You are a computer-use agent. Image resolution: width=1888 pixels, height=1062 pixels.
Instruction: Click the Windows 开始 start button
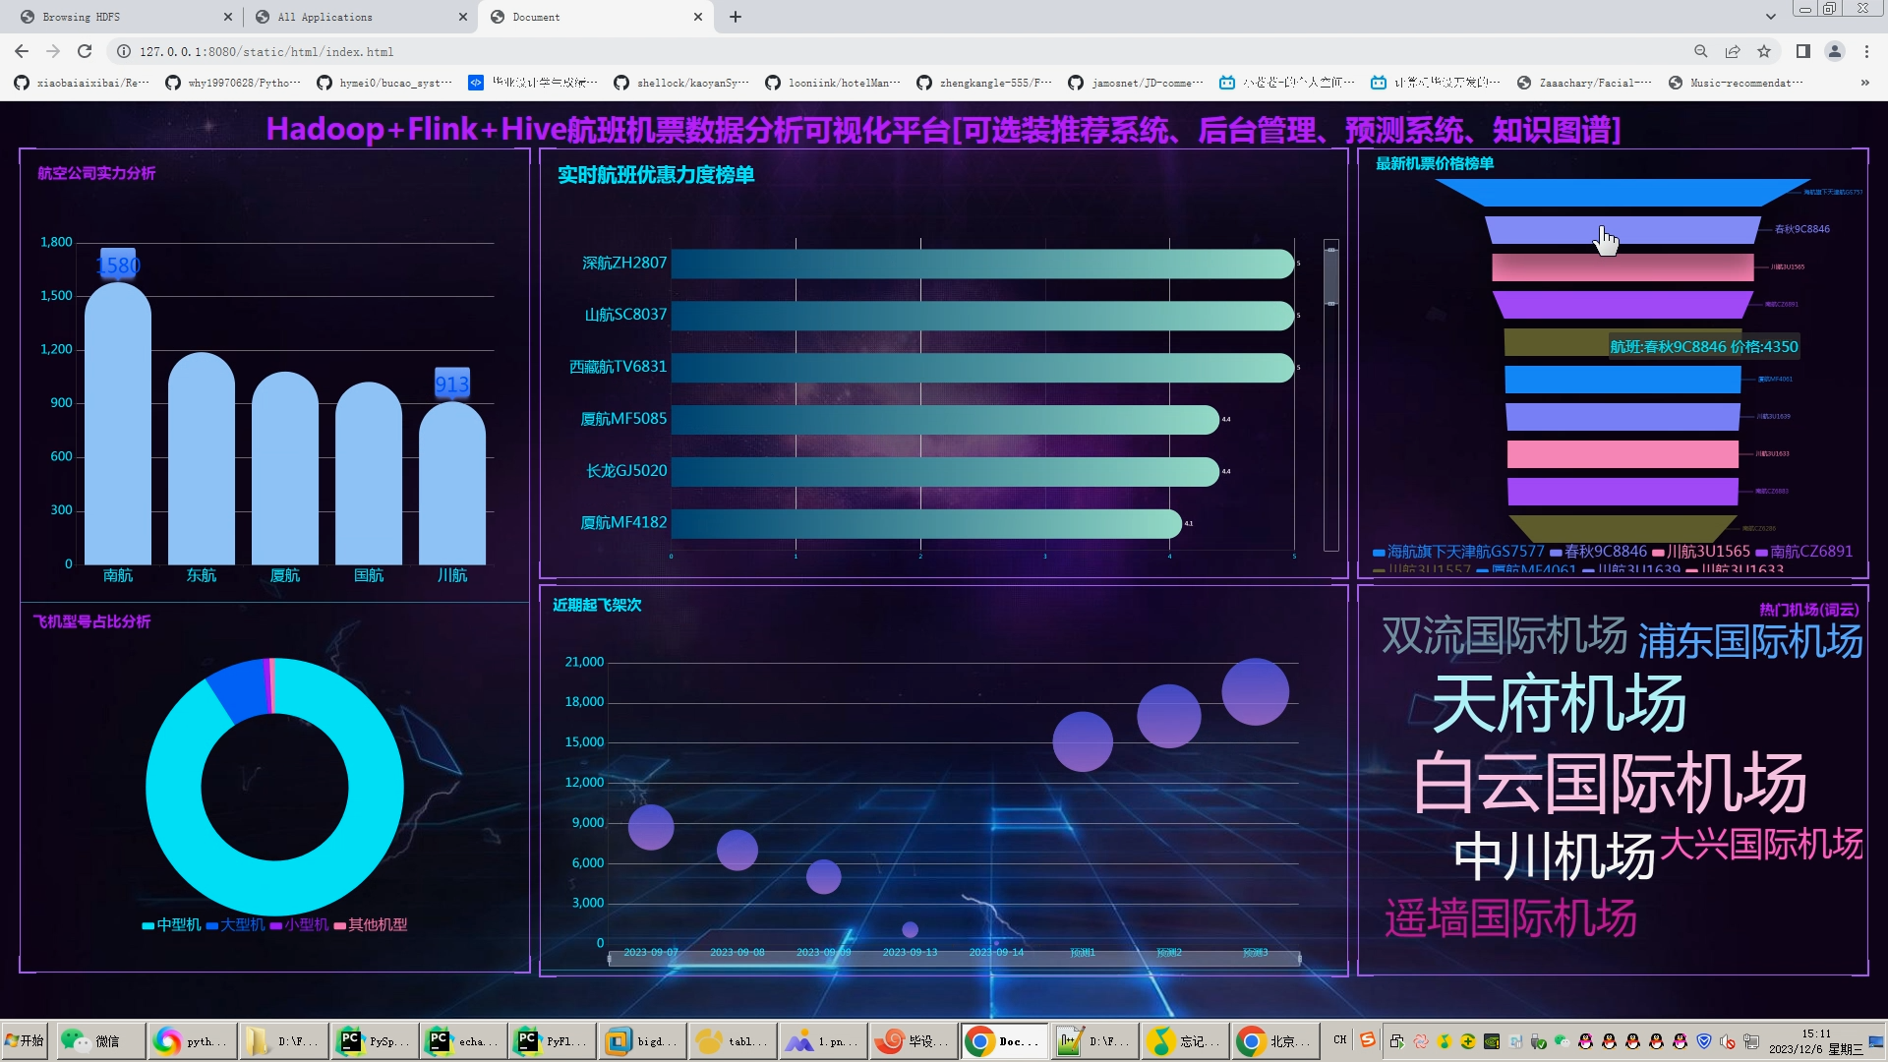click(24, 1041)
